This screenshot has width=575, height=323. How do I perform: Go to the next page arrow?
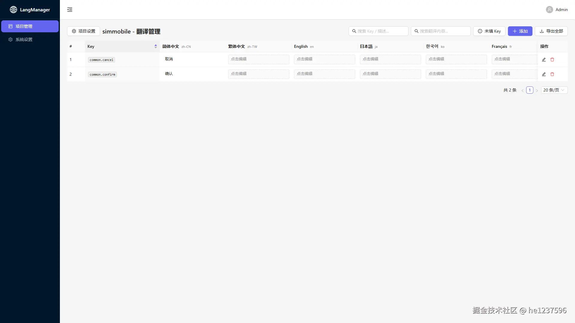pyautogui.click(x=537, y=90)
